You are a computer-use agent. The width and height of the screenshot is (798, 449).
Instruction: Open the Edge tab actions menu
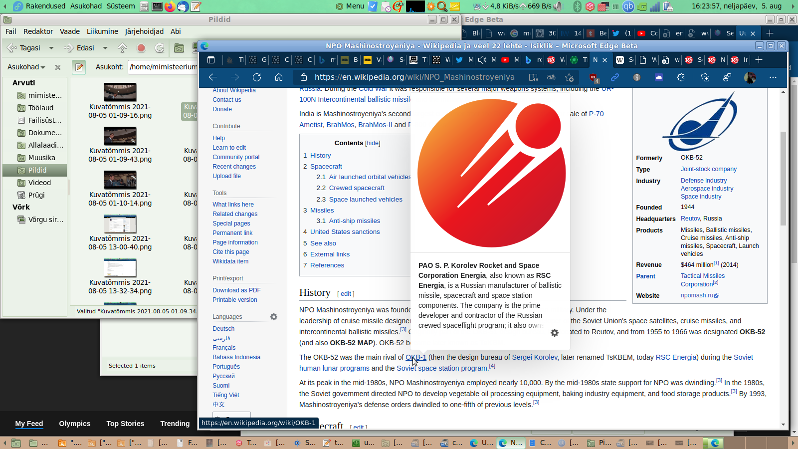point(211,60)
